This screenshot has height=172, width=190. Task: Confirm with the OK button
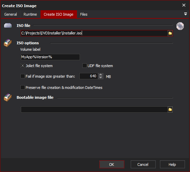point(112,165)
